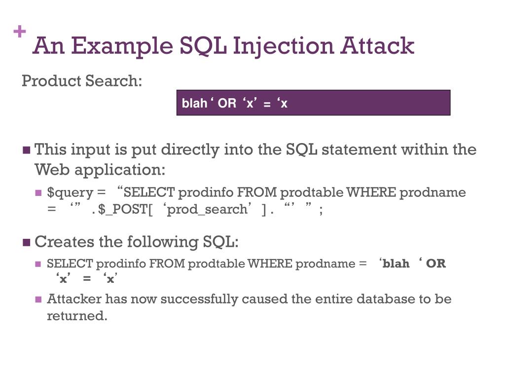Screen dimensions: 505x379
Task: Select the slide title An Example SQL Injection Attack
Action: [x=223, y=46]
